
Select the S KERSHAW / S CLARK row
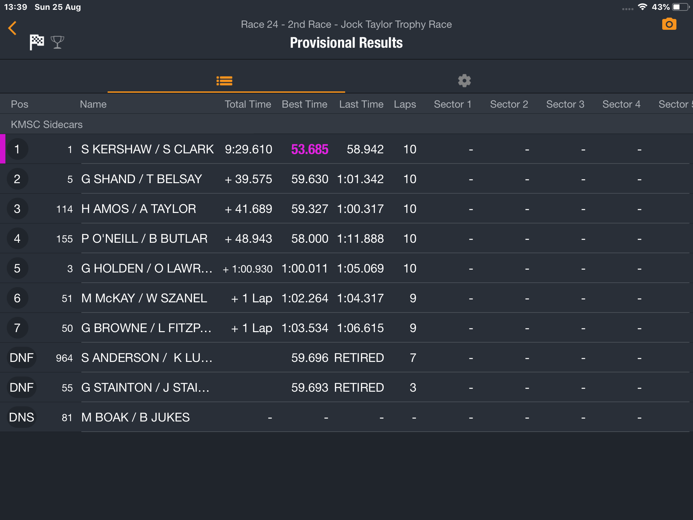tap(346, 149)
